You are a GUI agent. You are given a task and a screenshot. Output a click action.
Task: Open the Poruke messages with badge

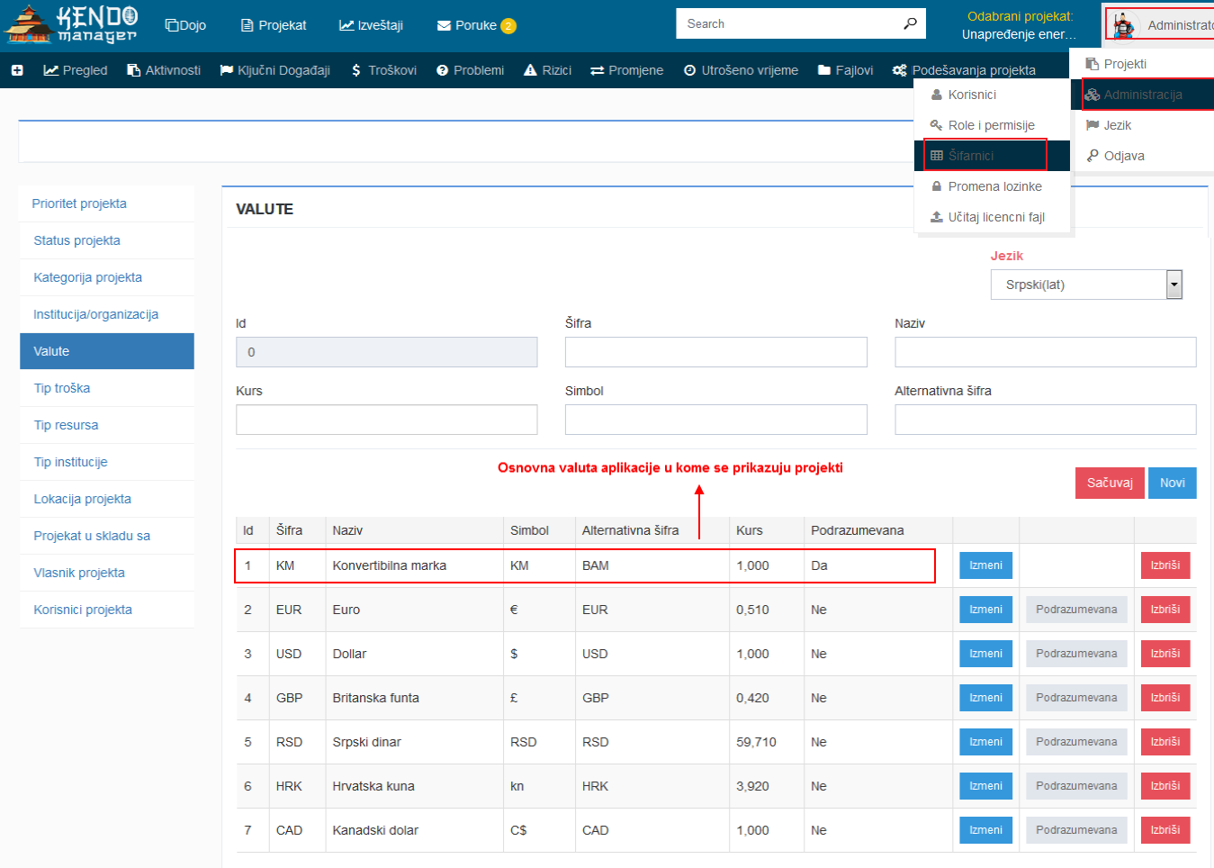(476, 25)
